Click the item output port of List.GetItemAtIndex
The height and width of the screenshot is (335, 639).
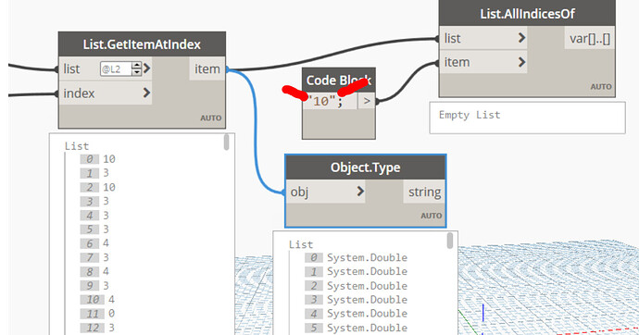207,68
